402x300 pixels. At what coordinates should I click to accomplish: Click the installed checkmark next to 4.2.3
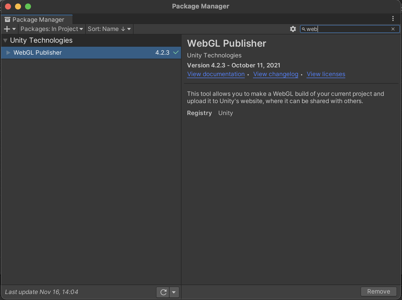(x=176, y=52)
